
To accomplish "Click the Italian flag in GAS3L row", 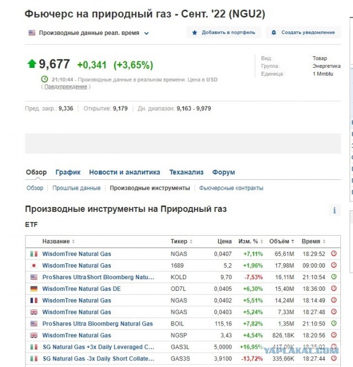I will [34, 347].
